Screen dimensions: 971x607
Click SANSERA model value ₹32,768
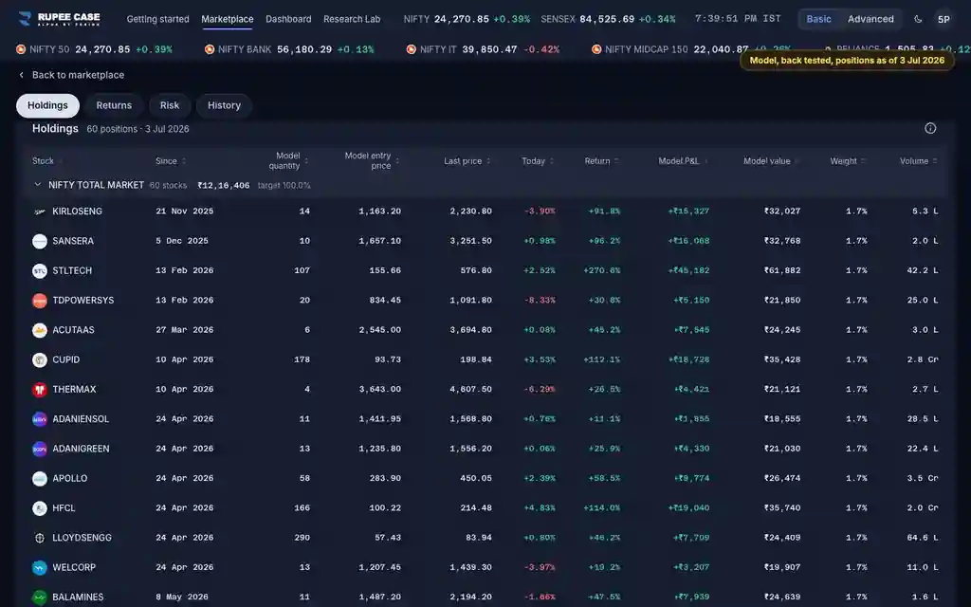pyautogui.click(x=782, y=241)
